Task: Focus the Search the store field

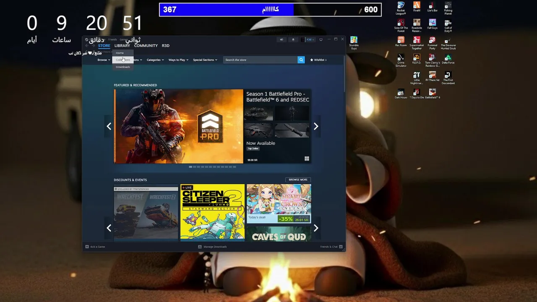Action: pos(261,60)
